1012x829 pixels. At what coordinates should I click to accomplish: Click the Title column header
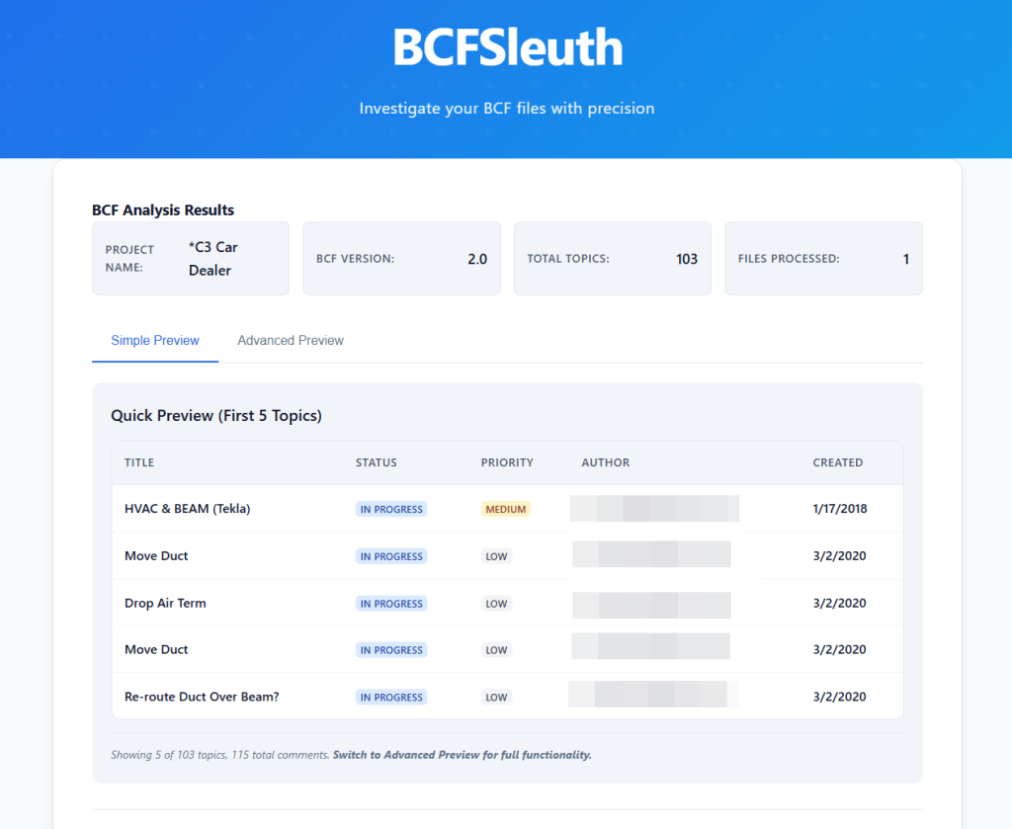[139, 462]
